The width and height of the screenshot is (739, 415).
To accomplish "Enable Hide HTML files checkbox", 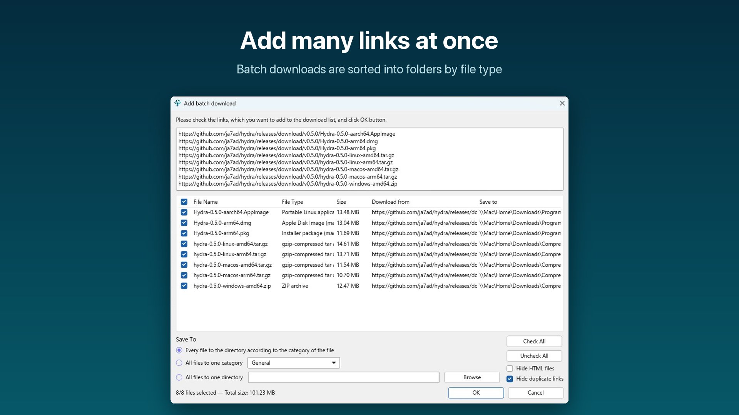I will tap(510, 368).
